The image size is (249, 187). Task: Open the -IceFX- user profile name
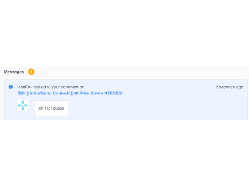click(25, 87)
